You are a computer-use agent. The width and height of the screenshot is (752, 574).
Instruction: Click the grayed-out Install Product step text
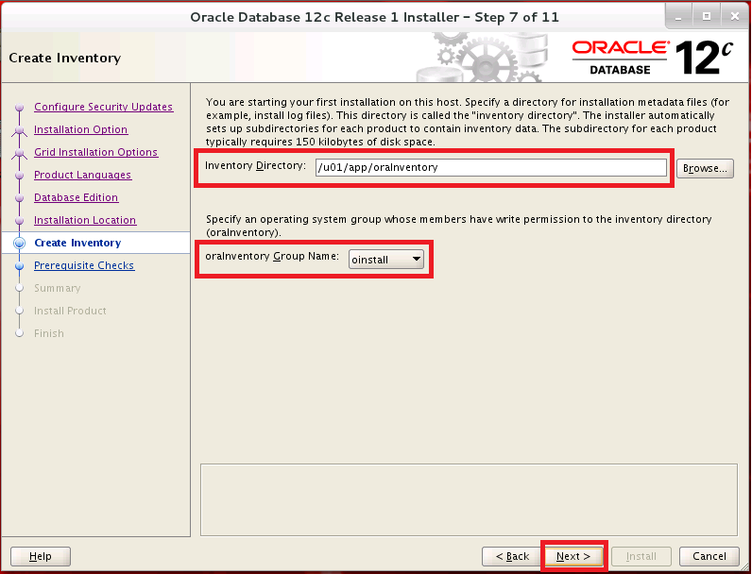point(70,311)
